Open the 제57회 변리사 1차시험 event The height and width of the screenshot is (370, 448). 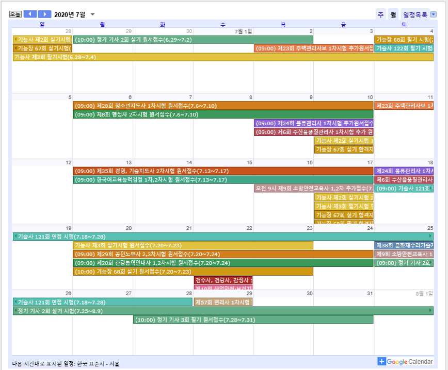pyautogui.click(x=223, y=302)
